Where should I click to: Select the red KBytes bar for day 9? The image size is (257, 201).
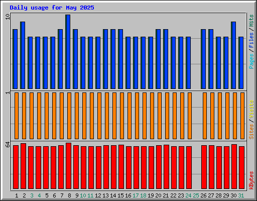click(76, 167)
